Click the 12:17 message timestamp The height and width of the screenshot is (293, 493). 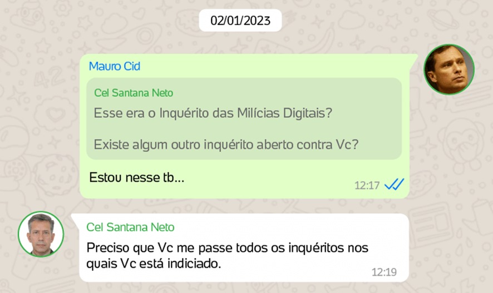pyautogui.click(x=367, y=185)
